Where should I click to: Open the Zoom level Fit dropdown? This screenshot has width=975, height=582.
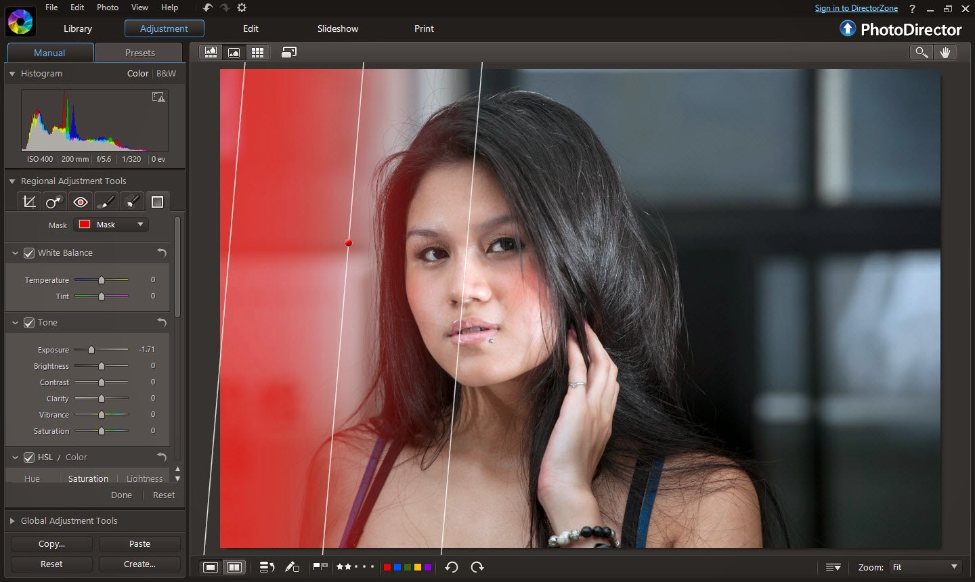pyautogui.click(x=926, y=567)
